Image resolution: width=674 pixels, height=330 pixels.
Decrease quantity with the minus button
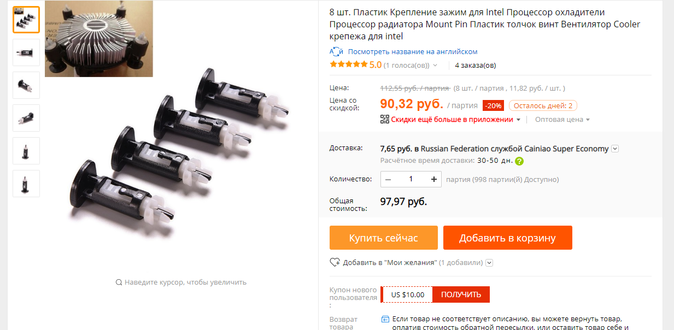click(x=388, y=179)
